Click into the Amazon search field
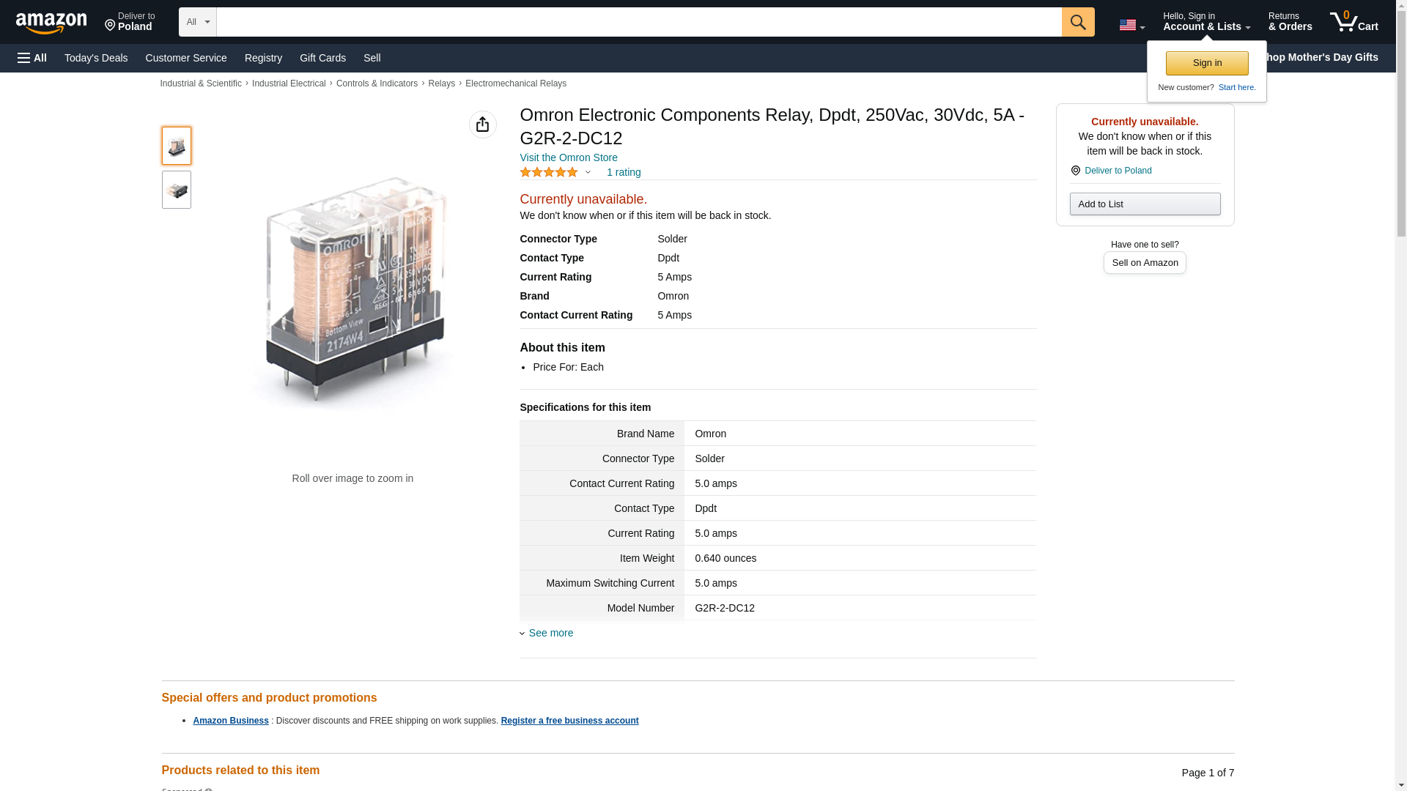Image resolution: width=1407 pixels, height=791 pixels. point(638,22)
